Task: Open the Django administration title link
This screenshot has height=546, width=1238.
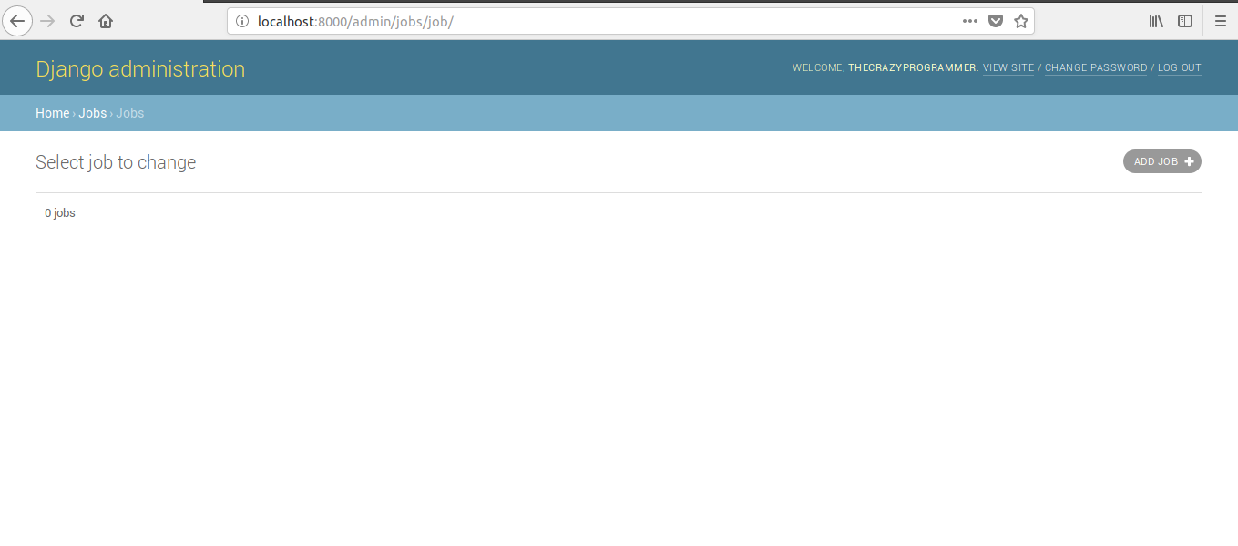Action: pyautogui.click(x=140, y=69)
